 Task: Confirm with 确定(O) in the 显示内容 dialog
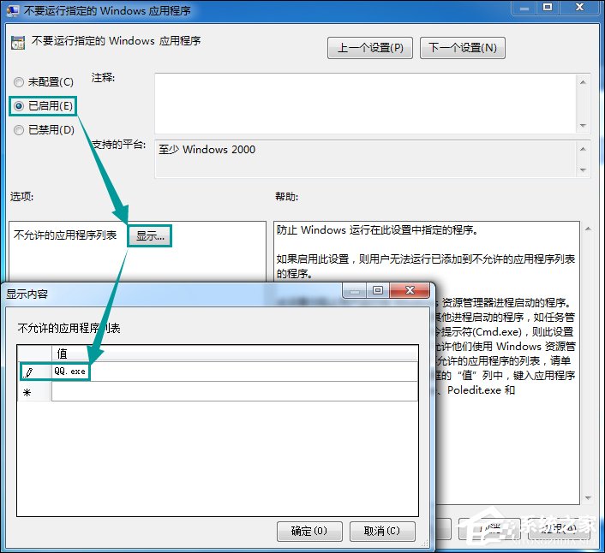point(309,531)
